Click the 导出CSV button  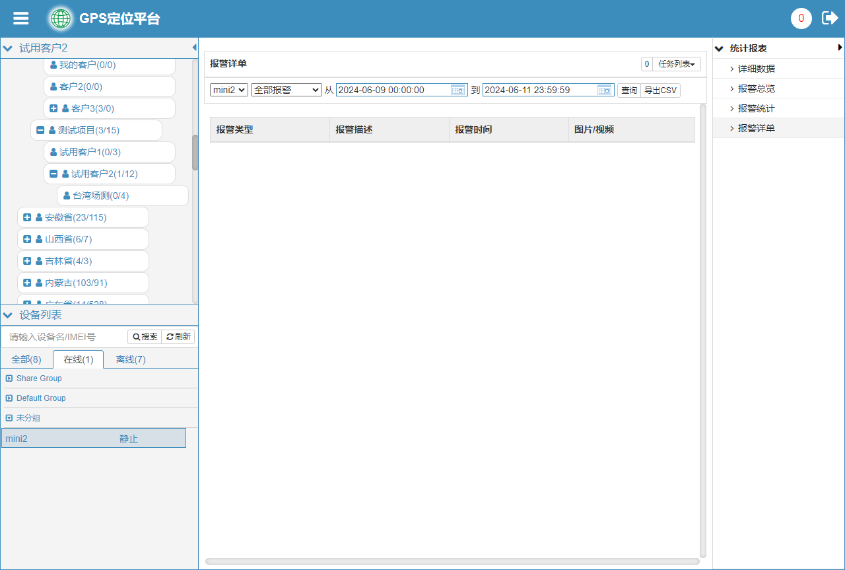coord(660,90)
